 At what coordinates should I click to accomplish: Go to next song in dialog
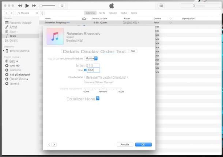point(54,145)
